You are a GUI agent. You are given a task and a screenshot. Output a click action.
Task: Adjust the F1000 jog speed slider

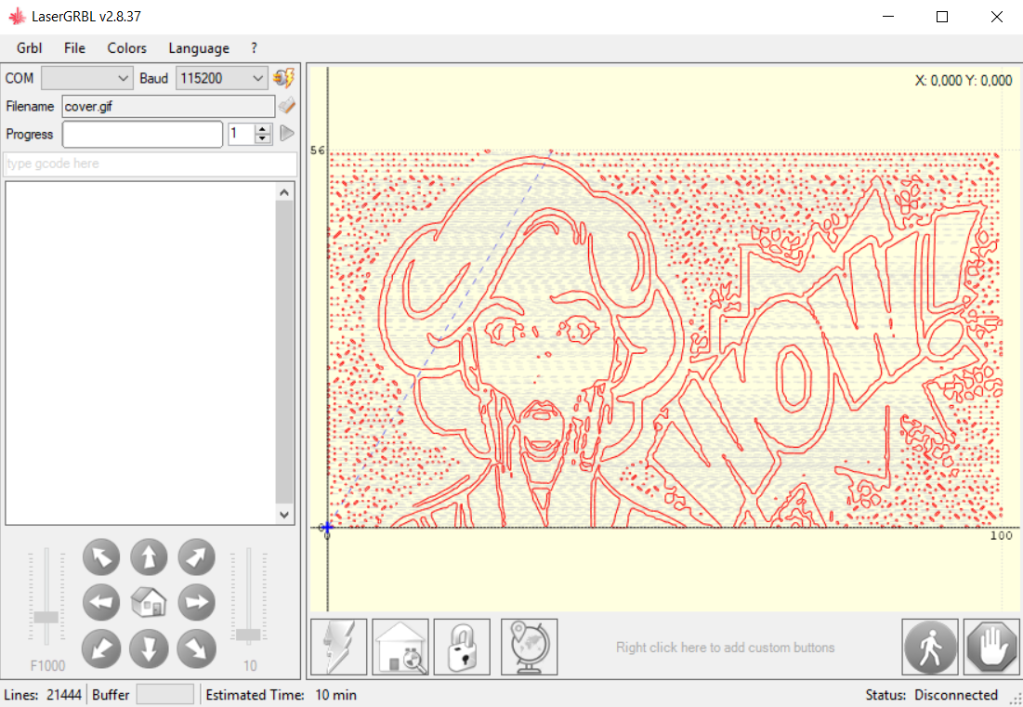pyautogui.click(x=46, y=617)
